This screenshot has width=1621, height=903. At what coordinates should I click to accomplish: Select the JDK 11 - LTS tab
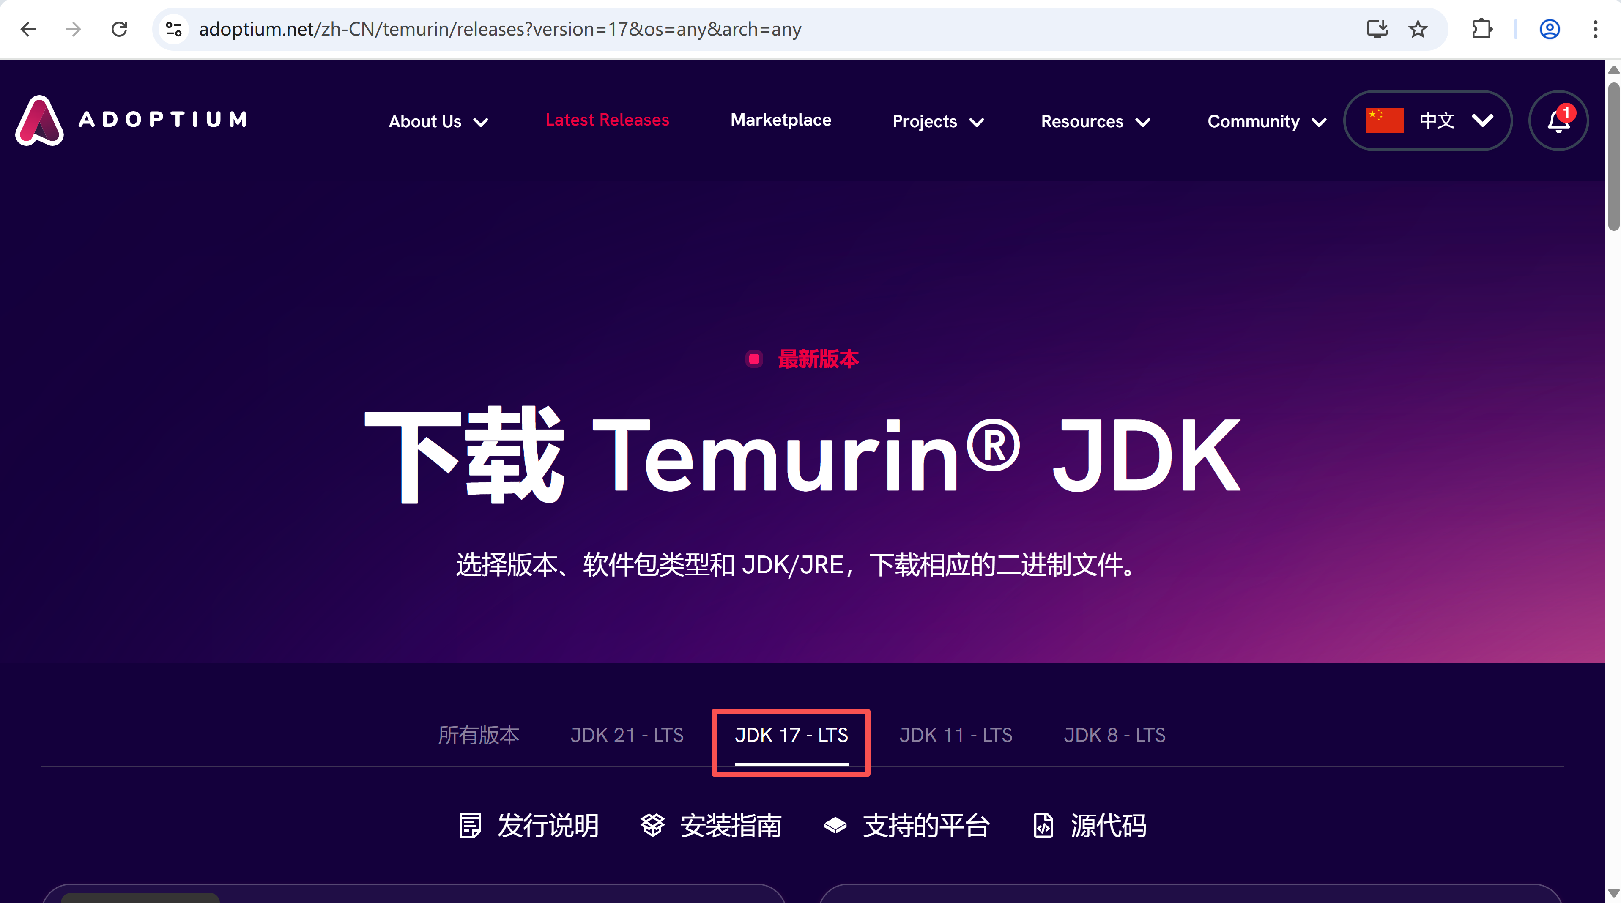coord(956,735)
